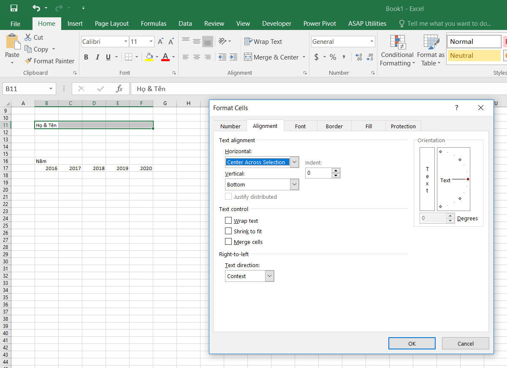Decrease decimal places
The height and width of the screenshot is (368, 507).
tap(370, 57)
